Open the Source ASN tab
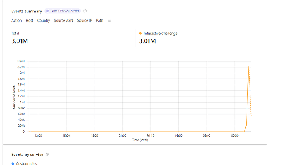This screenshot has width=287, height=165. click(x=64, y=20)
